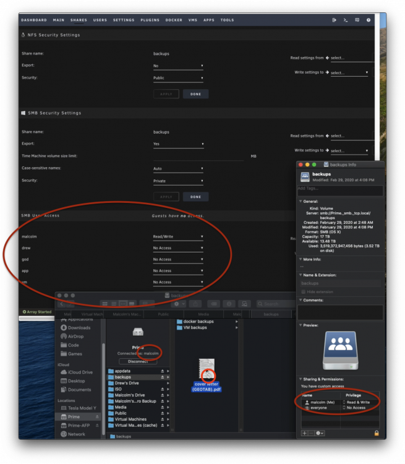Viewport: 405px width, 464px height.
Task: Change malcolm (Me) privilege Read & Write
Action: coord(356,402)
